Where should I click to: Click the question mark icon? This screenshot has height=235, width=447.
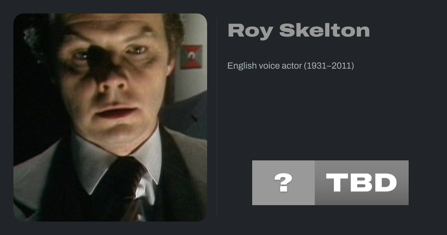pos(283,183)
